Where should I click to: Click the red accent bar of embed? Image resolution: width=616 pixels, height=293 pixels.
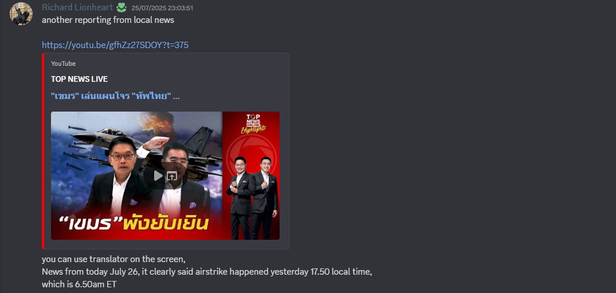pyautogui.click(x=43, y=151)
